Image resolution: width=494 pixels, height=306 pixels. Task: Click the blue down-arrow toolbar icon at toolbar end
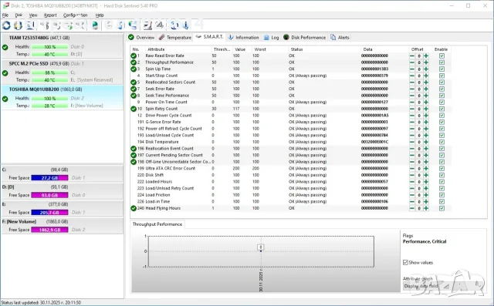186,25
